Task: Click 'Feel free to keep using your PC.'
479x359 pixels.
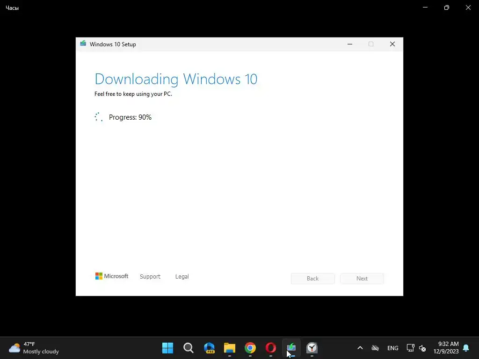Action: 133,93
